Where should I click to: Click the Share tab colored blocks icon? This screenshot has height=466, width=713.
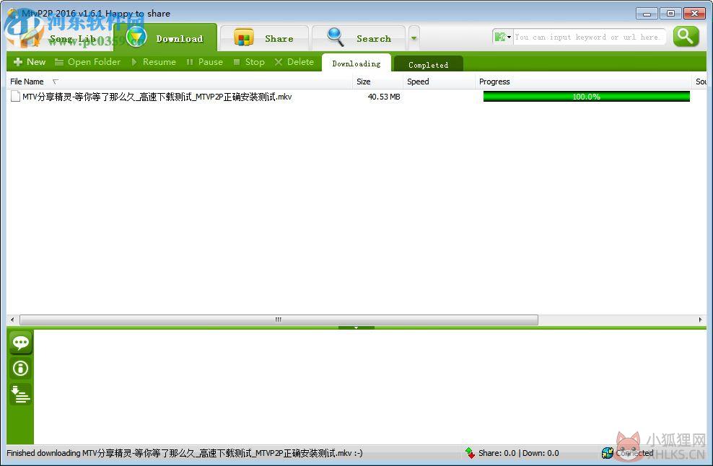pyautogui.click(x=243, y=38)
